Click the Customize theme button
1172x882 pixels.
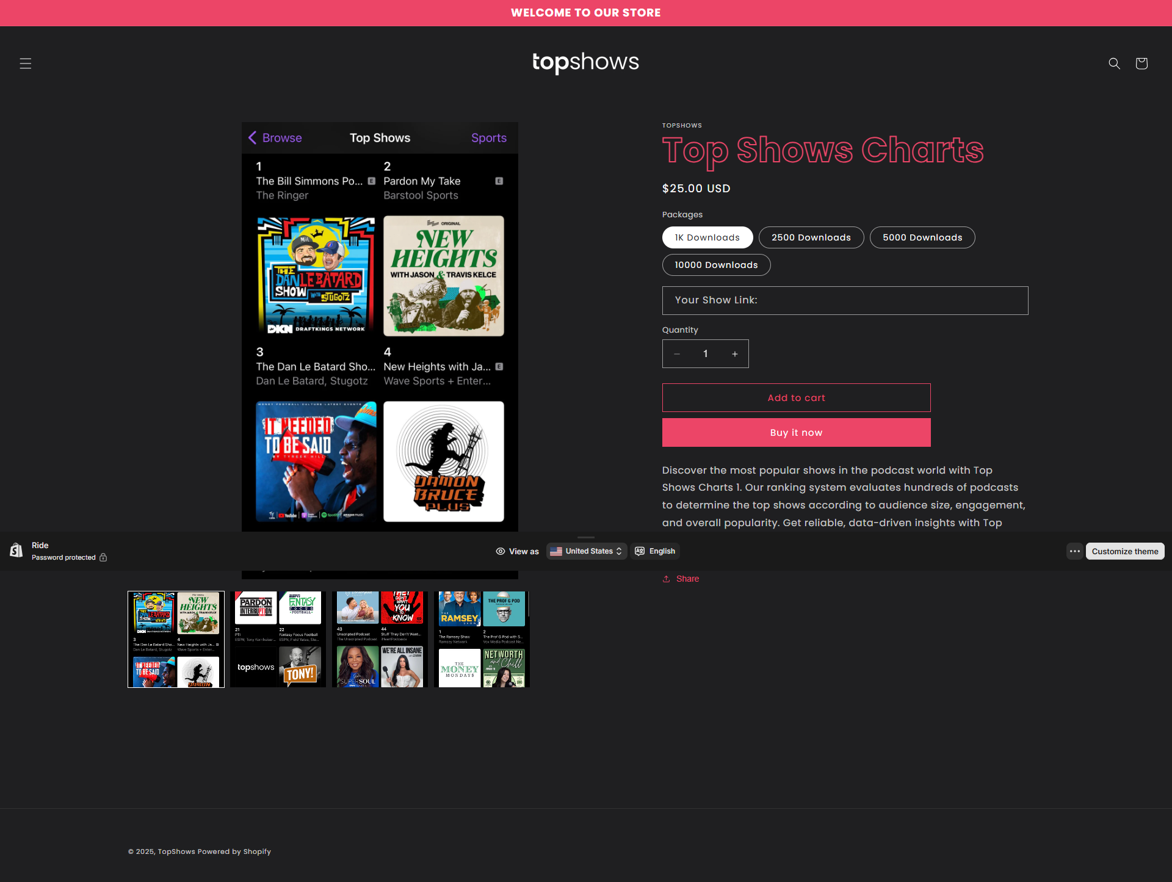pos(1124,551)
